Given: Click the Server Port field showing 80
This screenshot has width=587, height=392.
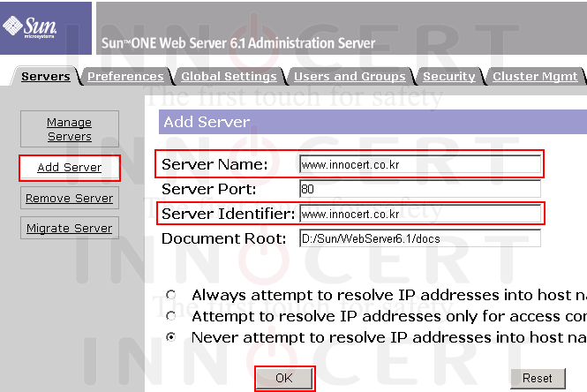Looking at the screenshot, I should tap(420, 189).
